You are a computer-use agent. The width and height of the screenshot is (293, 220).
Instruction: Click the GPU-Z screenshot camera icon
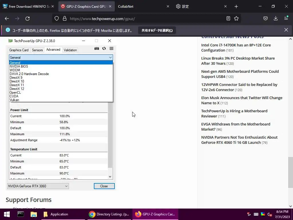(97, 49)
